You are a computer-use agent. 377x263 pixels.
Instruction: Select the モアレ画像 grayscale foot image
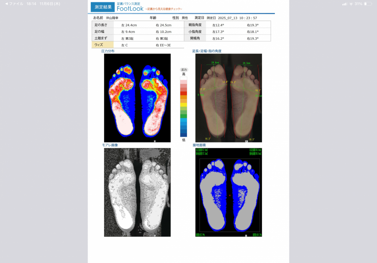click(137, 192)
